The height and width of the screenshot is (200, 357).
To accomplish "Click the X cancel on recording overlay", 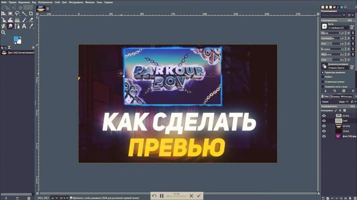I will click(191, 196).
